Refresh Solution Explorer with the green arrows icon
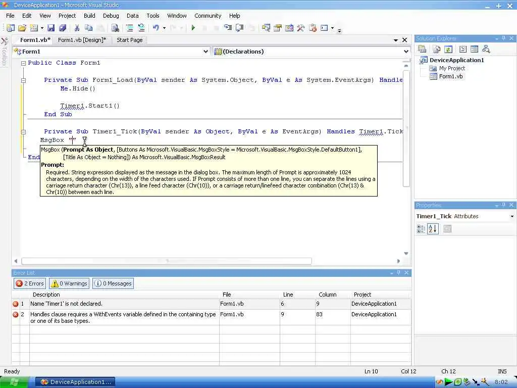 click(448, 49)
